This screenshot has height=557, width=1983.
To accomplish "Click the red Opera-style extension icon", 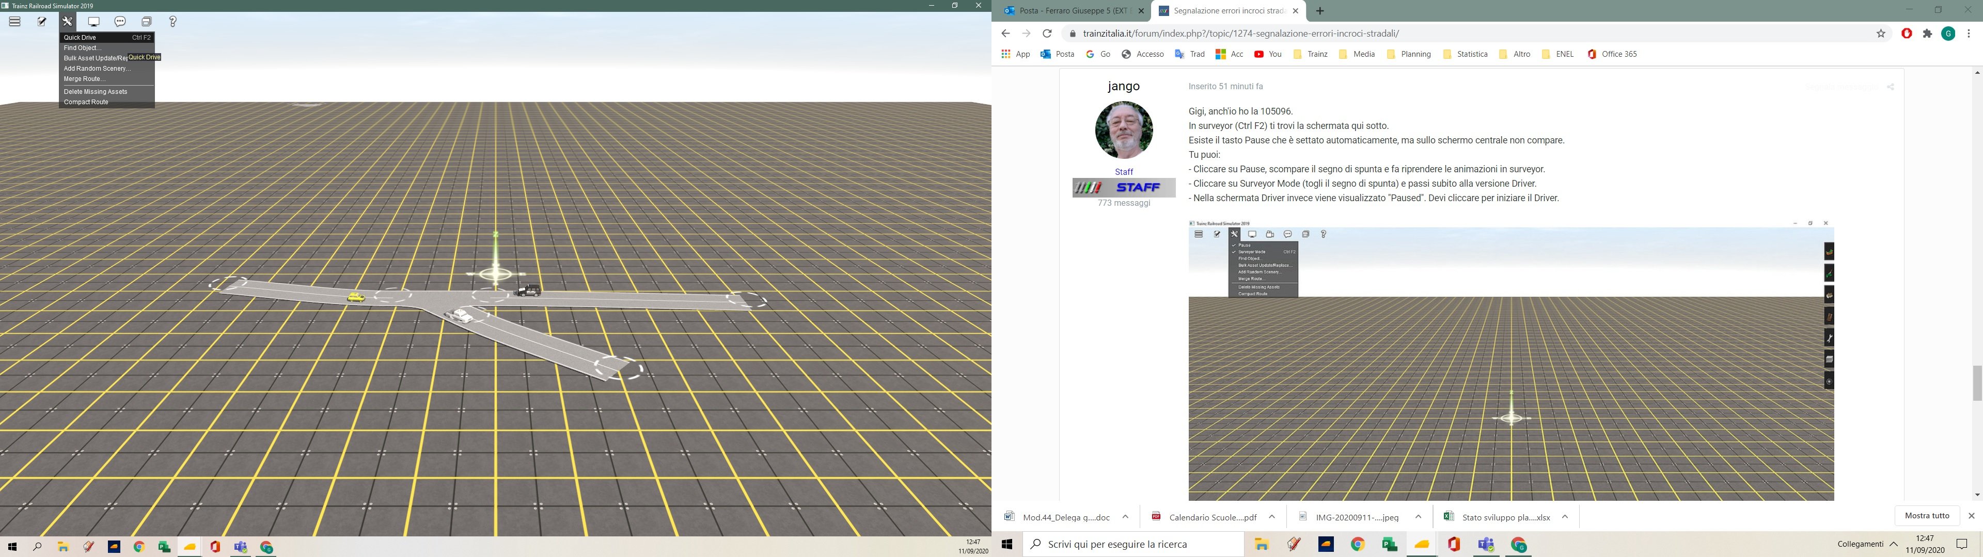I will pyautogui.click(x=1907, y=33).
